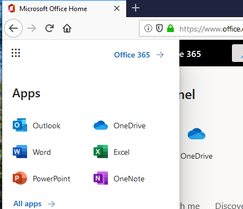
Task: Open the All apps link
Action: 28,204
